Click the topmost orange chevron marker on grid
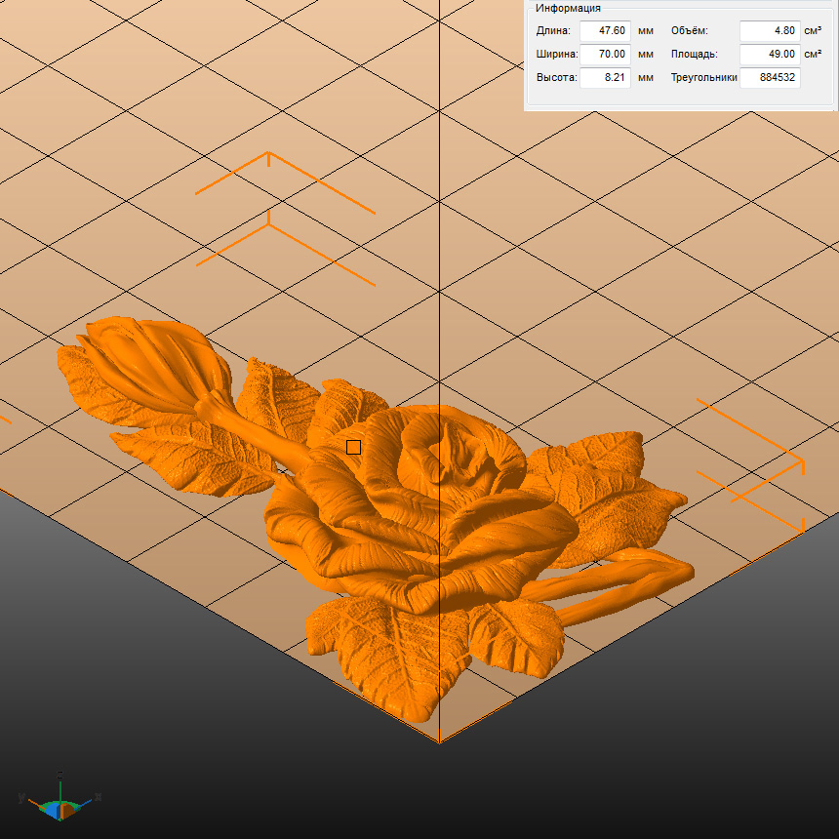This screenshot has height=839, width=839. pyautogui.click(x=269, y=156)
